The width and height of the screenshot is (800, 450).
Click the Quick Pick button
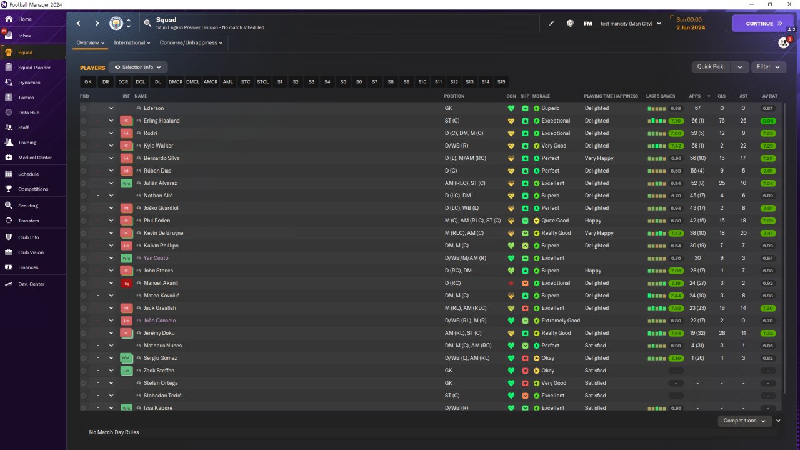(711, 67)
